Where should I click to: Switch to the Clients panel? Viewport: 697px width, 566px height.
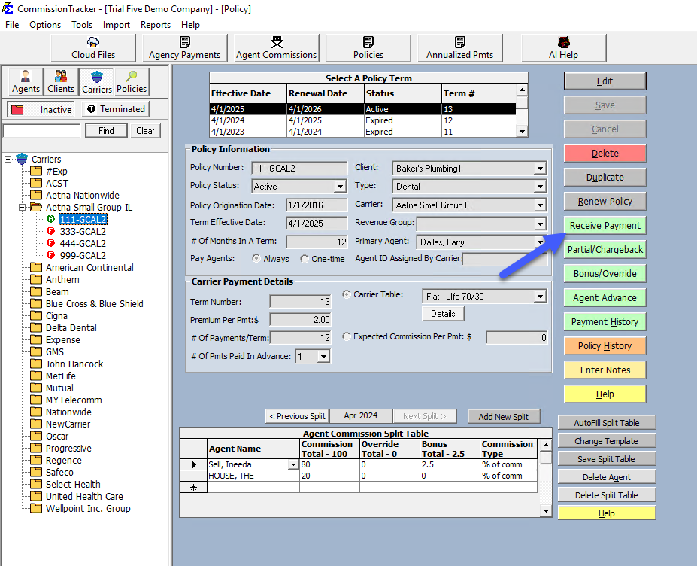[x=61, y=81]
